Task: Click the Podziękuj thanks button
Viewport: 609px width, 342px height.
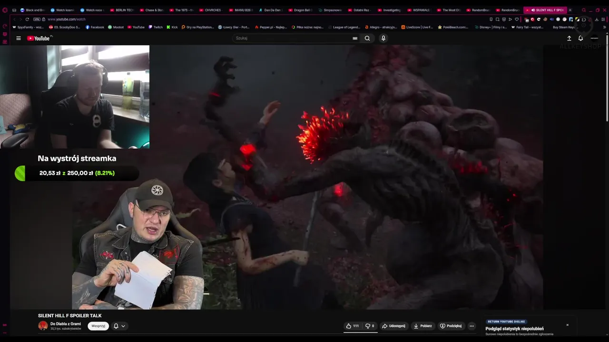Action: (x=451, y=326)
